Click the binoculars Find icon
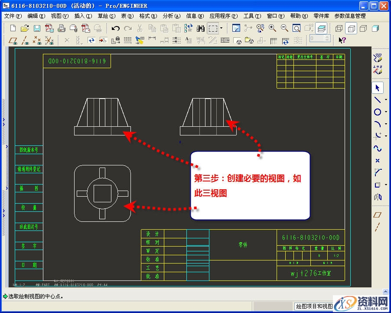391x313 pixels. click(200, 28)
